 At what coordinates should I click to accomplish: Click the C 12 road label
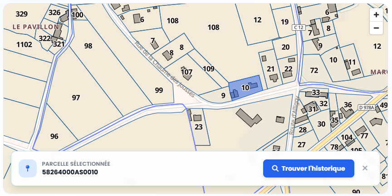coord(299,28)
